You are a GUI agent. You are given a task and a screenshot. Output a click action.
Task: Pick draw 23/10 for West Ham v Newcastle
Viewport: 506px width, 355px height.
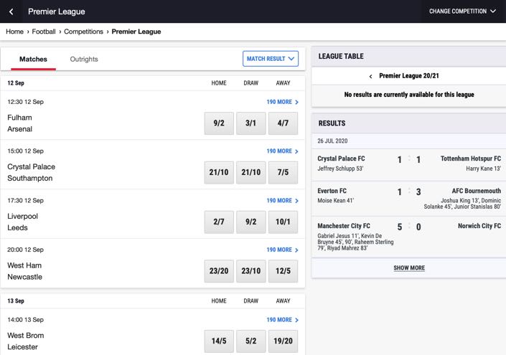(250, 271)
